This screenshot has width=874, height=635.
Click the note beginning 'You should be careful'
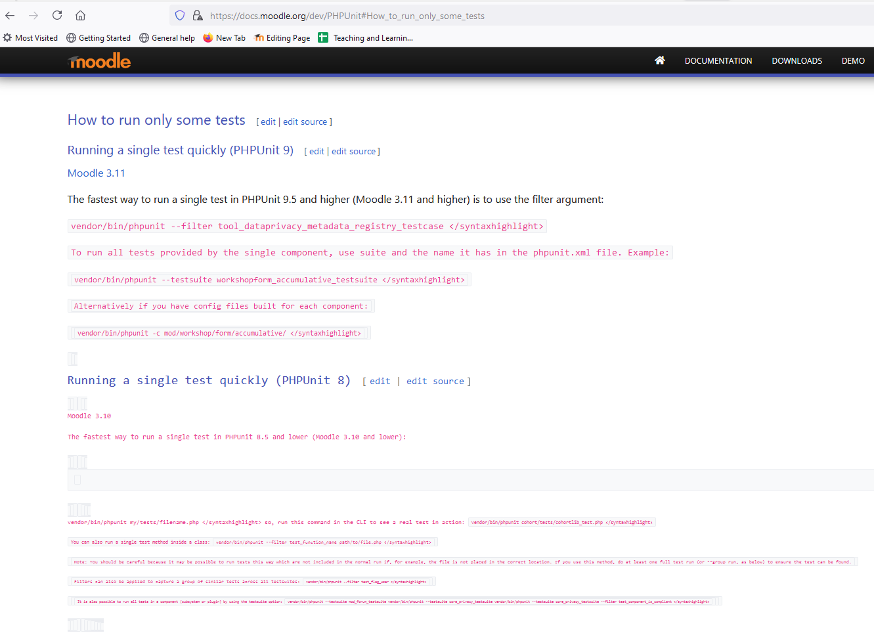(462, 561)
